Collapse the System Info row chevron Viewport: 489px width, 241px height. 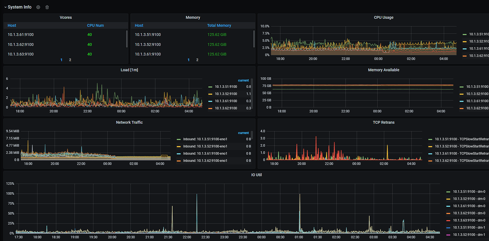coord(5,7)
